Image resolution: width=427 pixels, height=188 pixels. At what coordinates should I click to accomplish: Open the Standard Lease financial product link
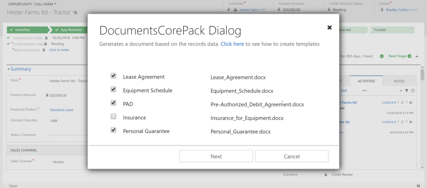click(x=61, y=110)
